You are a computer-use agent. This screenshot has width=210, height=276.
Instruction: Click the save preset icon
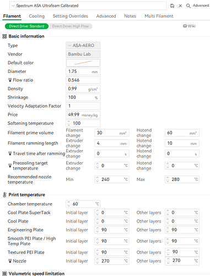[172, 6]
